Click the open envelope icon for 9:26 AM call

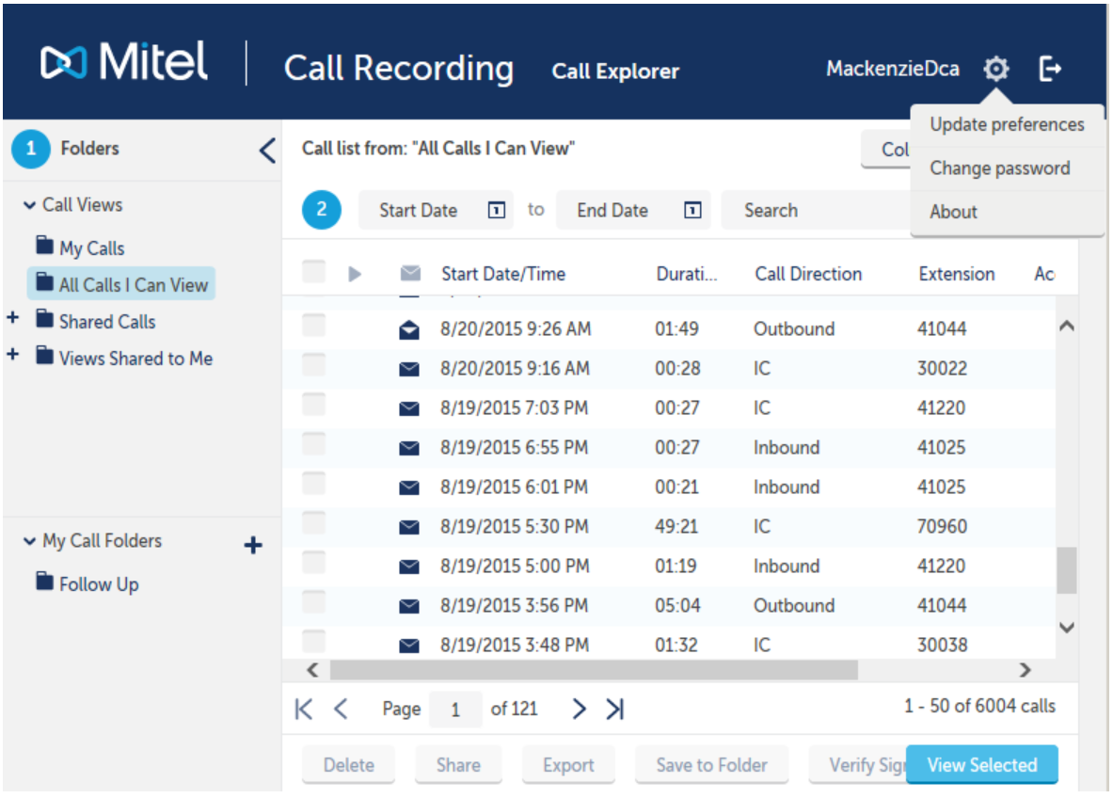409,329
